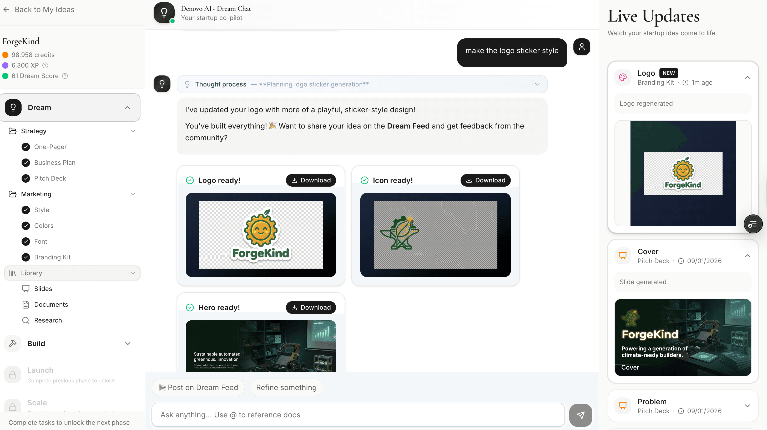Click the floating list toggle icon
Viewport: 767px width, 430px height.
pos(753,224)
